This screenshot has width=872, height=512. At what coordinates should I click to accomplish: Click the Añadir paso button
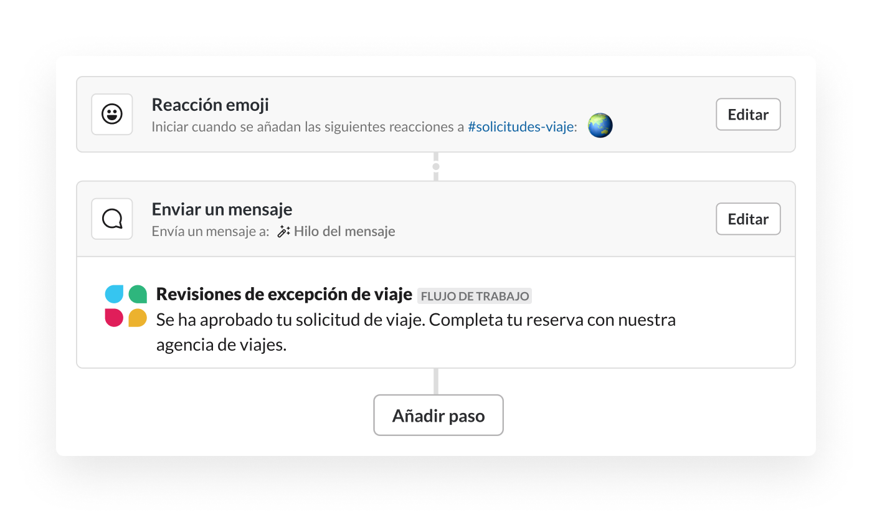coord(438,415)
